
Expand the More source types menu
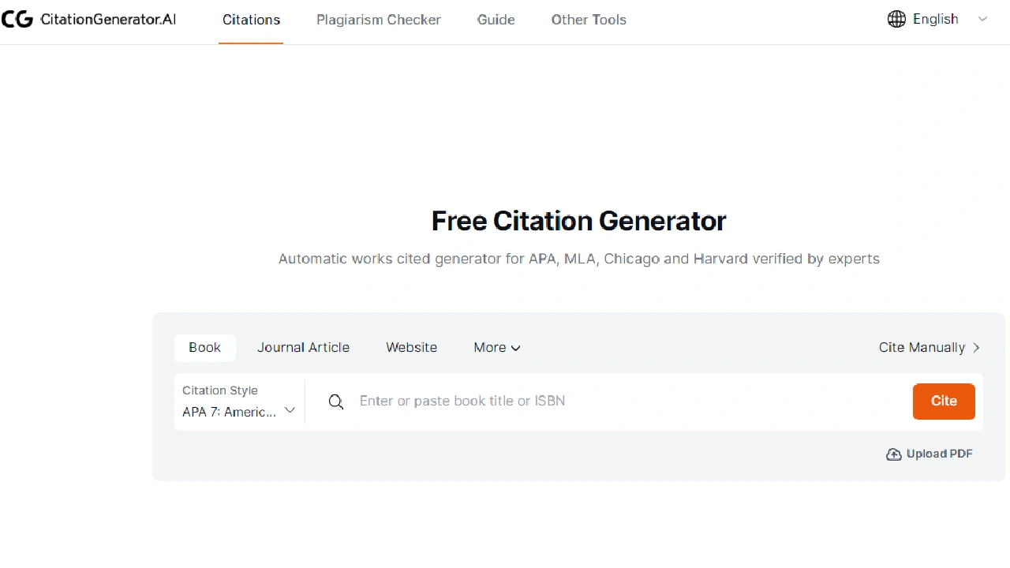496,347
